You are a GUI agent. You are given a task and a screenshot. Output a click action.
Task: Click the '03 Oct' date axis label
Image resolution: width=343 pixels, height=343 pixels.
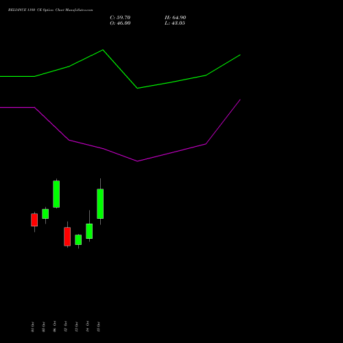44,327
